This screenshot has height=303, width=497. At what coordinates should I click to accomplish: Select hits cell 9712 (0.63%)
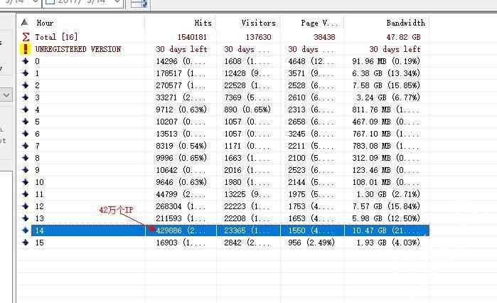[181, 110]
